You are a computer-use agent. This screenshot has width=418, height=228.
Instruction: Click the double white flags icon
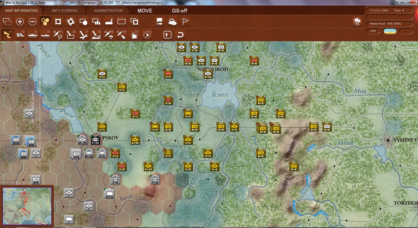pos(357,21)
